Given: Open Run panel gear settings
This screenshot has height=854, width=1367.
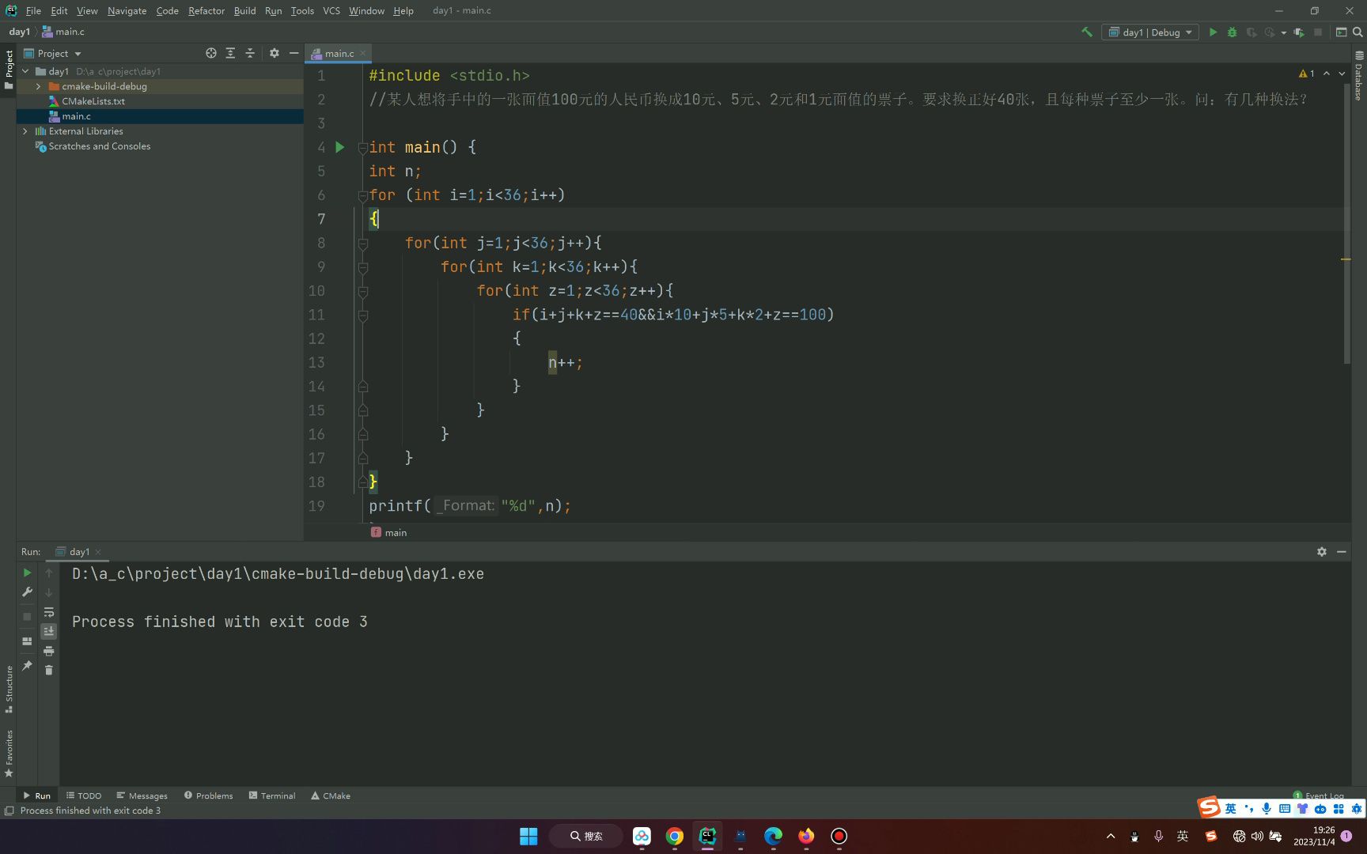Looking at the screenshot, I should click(x=1321, y=552).
